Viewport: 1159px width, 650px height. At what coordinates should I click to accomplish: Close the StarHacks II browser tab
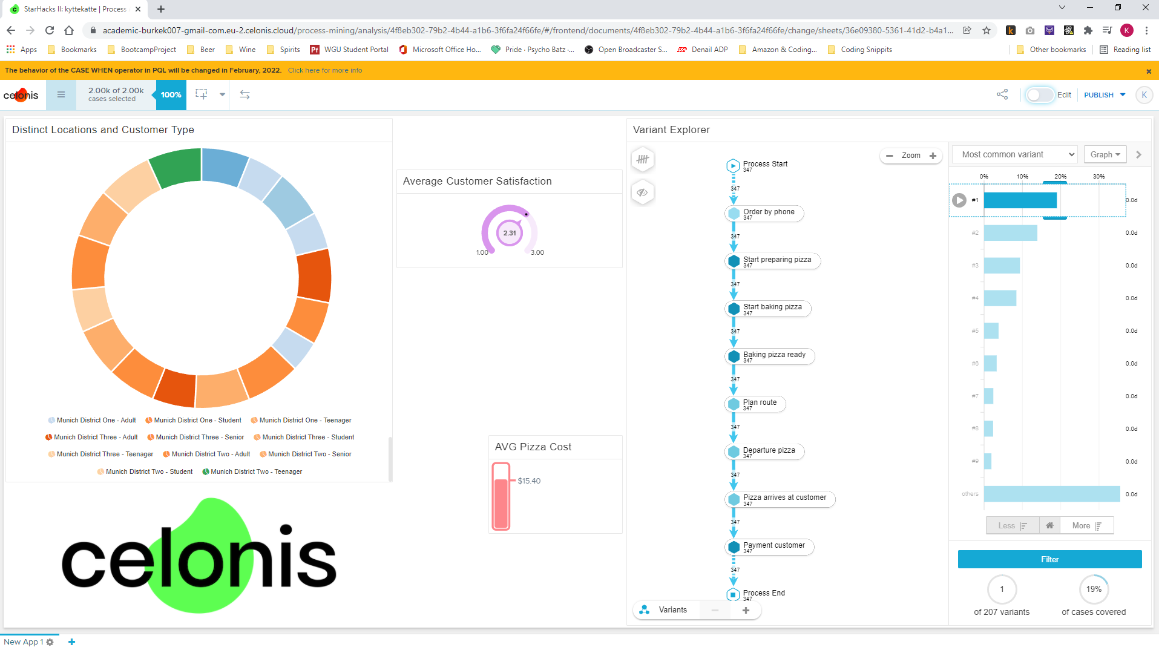(138, 9)
